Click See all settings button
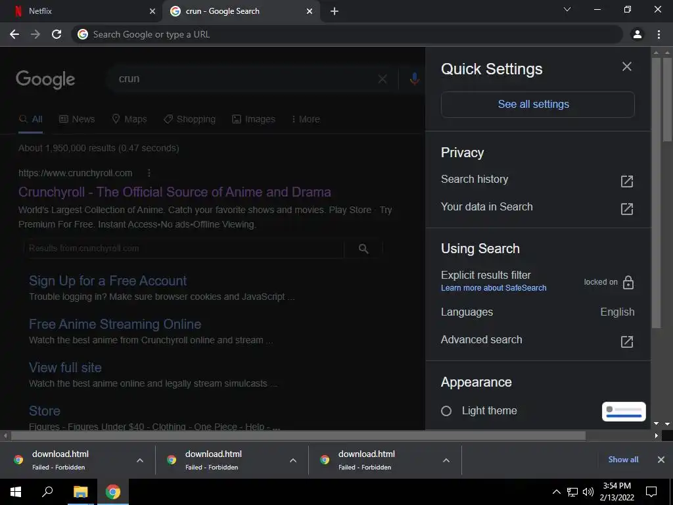 tap(538, 105)
